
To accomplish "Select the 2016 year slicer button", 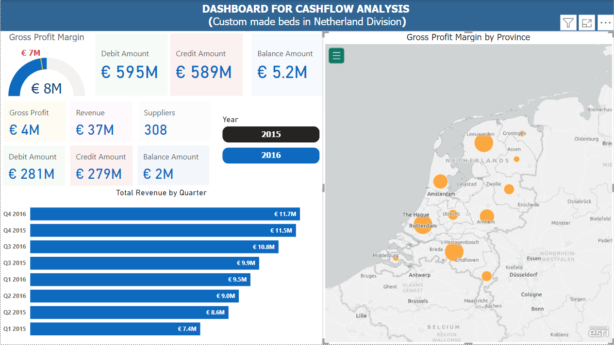I will [270, 155].
